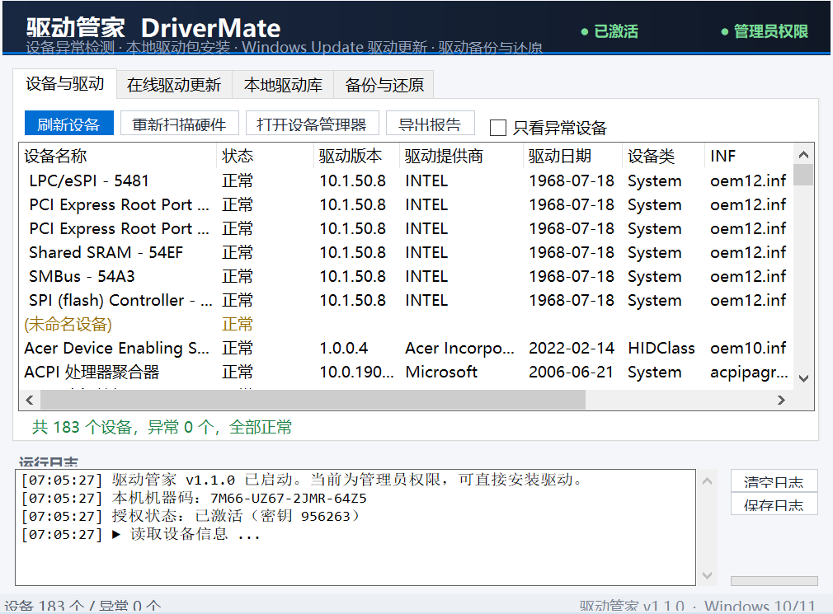Launch 打开设备管理器
This screenshot has width=833, height=614.
[312, 124]
